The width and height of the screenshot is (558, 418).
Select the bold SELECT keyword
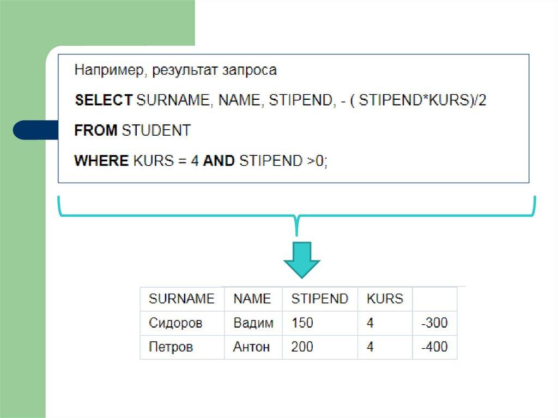tap(104, 100)
